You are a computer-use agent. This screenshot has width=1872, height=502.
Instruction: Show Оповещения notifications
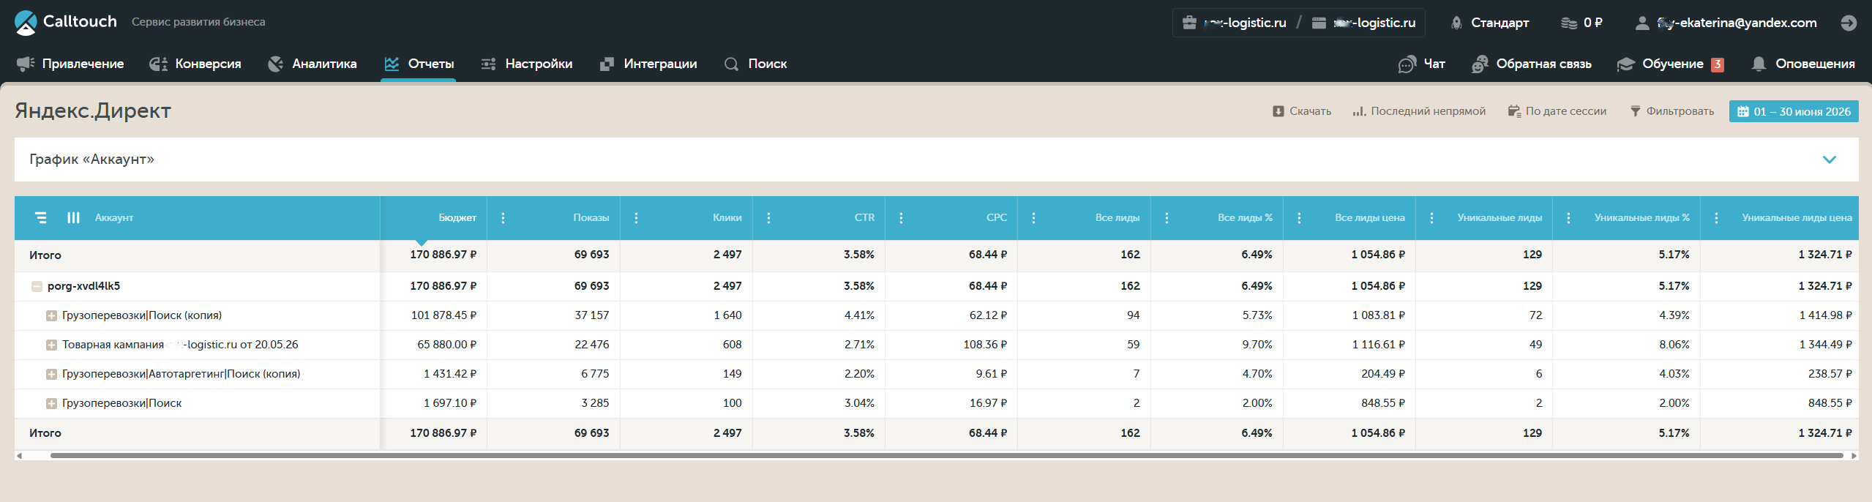click(x=1802, y=64)
